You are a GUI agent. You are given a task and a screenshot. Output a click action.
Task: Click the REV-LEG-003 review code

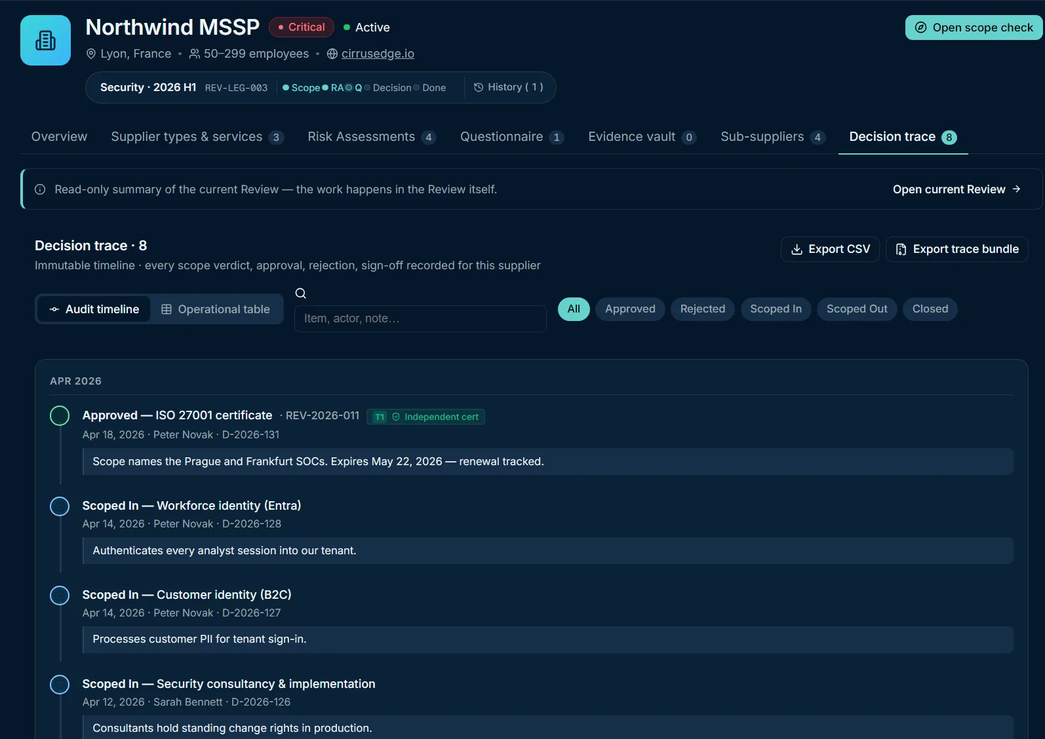[x=236, y=88]
